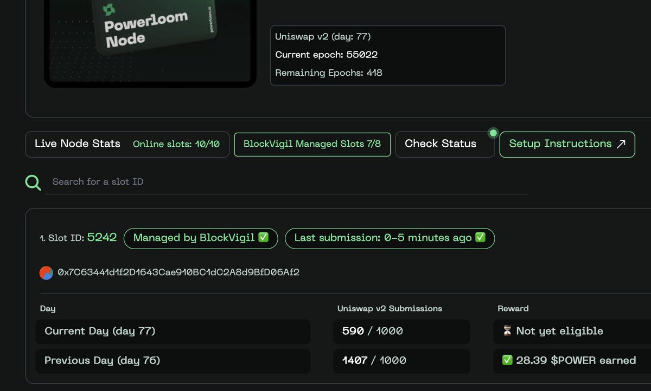
Task: Click the Uniswap v2 Submissions column header
Action: [x=390, y=309]
